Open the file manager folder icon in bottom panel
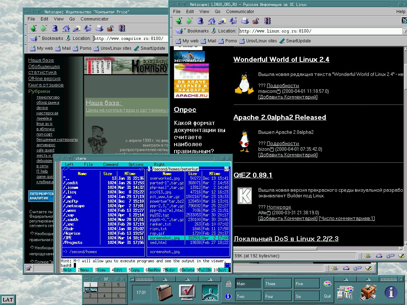 (x=164, y=293)
